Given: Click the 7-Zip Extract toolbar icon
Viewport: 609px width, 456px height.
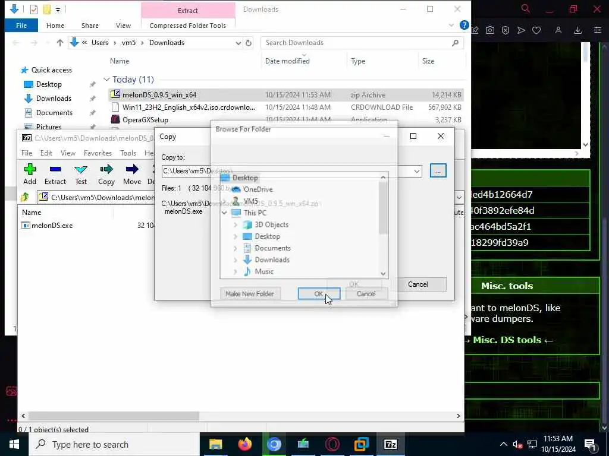Looking at the screenshot, I should 55,169.
